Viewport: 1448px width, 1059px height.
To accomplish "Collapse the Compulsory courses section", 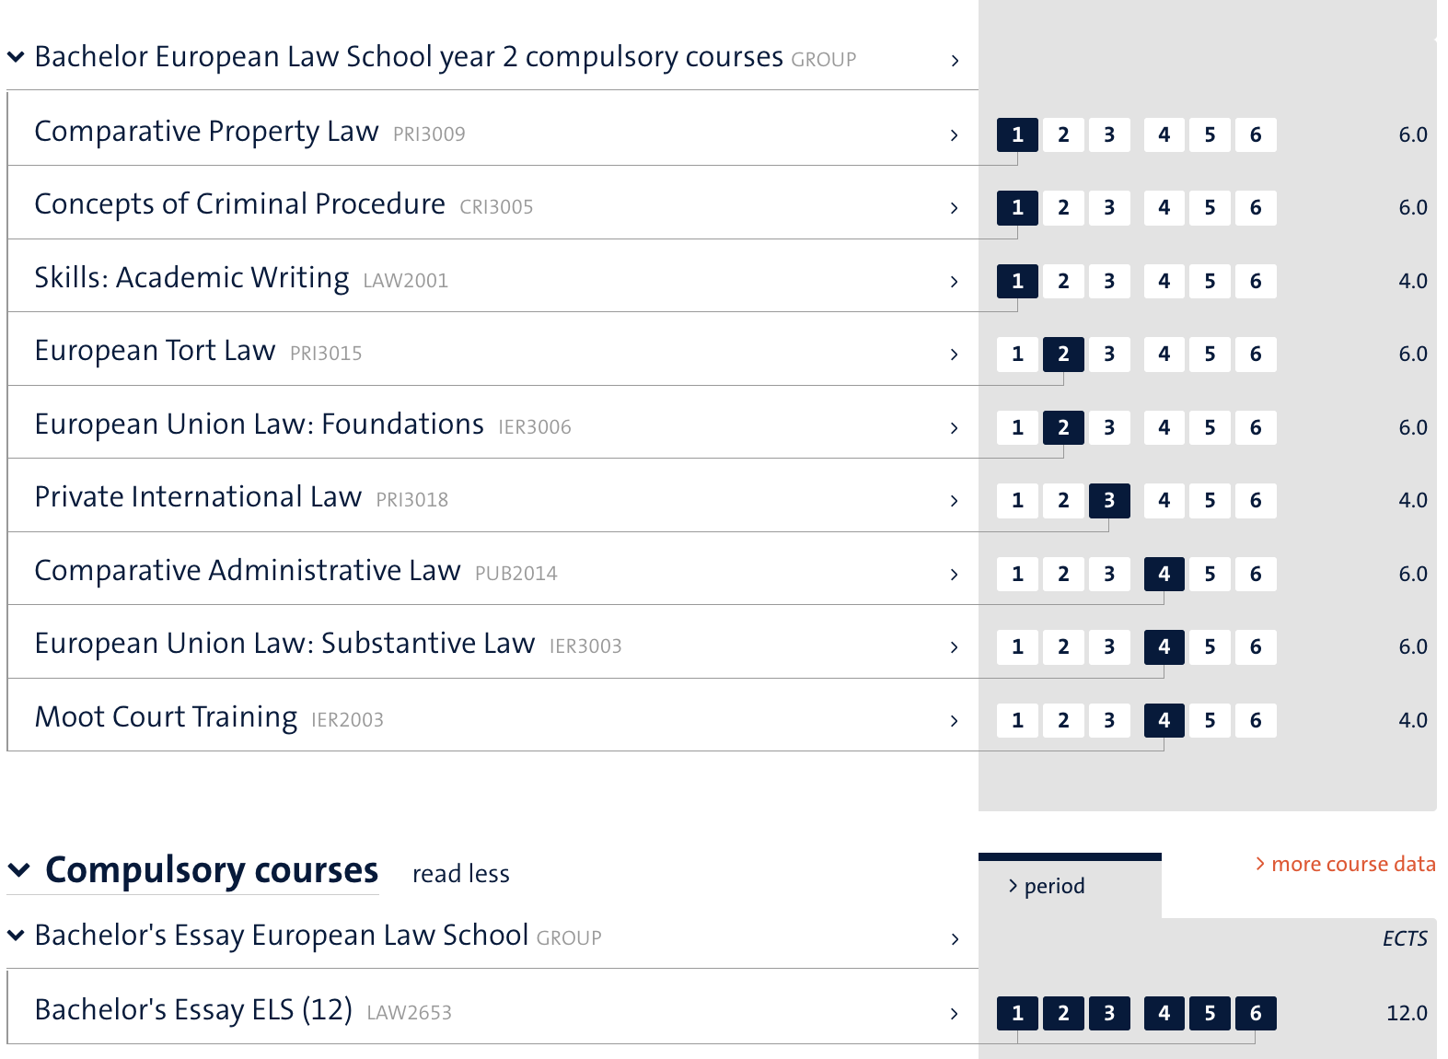I will (x=19, y=870).
